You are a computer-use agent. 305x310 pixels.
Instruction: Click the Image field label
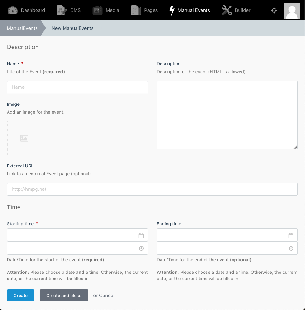pos(13,104)
